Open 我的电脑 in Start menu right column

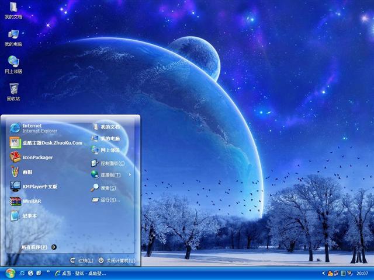[106, 138]
